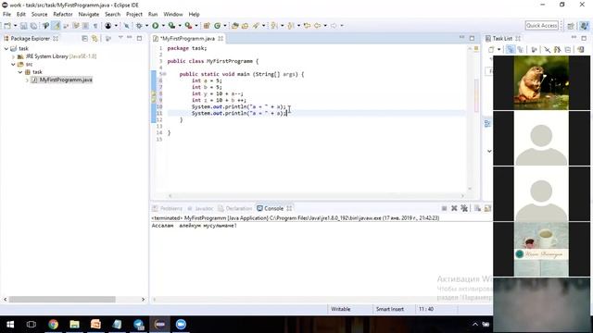Click Remove Launch icon in Console
The image size is (593, 333).
pos(454,208)
